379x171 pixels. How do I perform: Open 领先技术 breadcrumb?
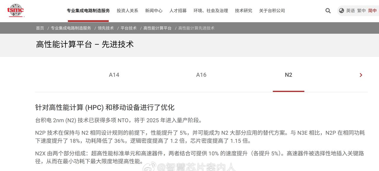(x=106, y=28)
